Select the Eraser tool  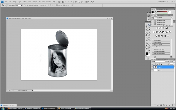[147, 38]
